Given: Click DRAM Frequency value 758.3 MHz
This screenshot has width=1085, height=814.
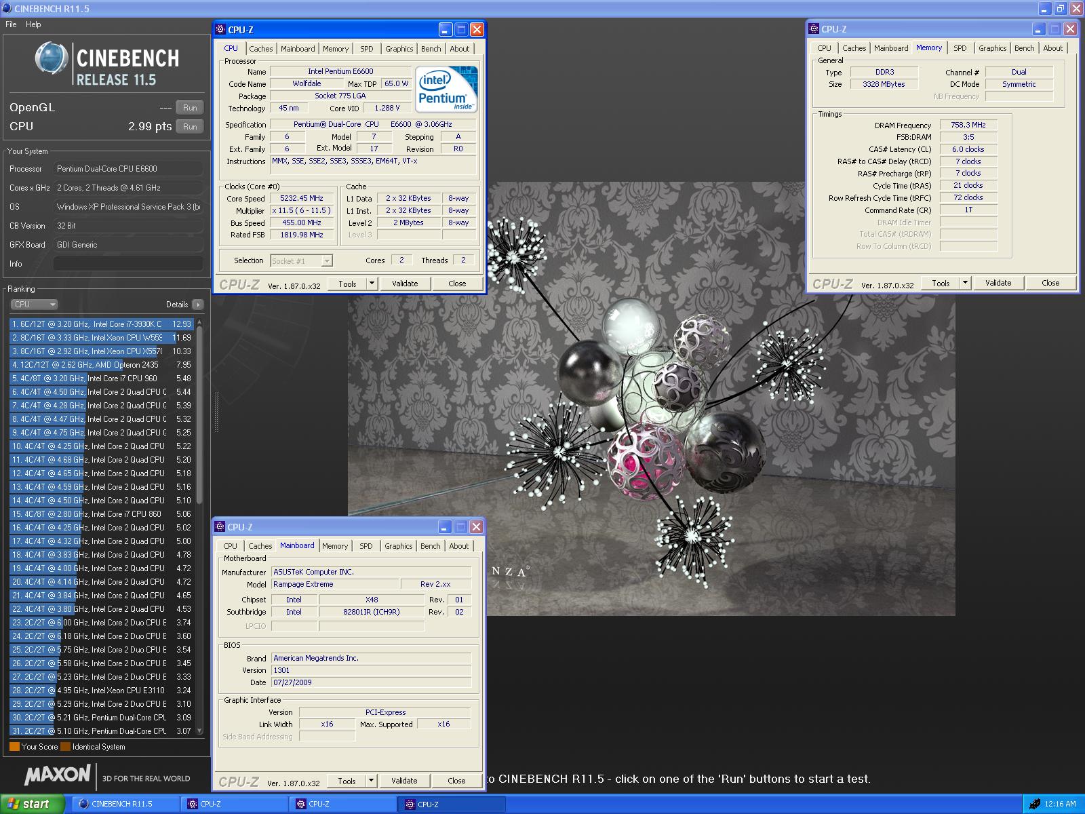Looking at the screenshot, I should [x=968, y=125].
